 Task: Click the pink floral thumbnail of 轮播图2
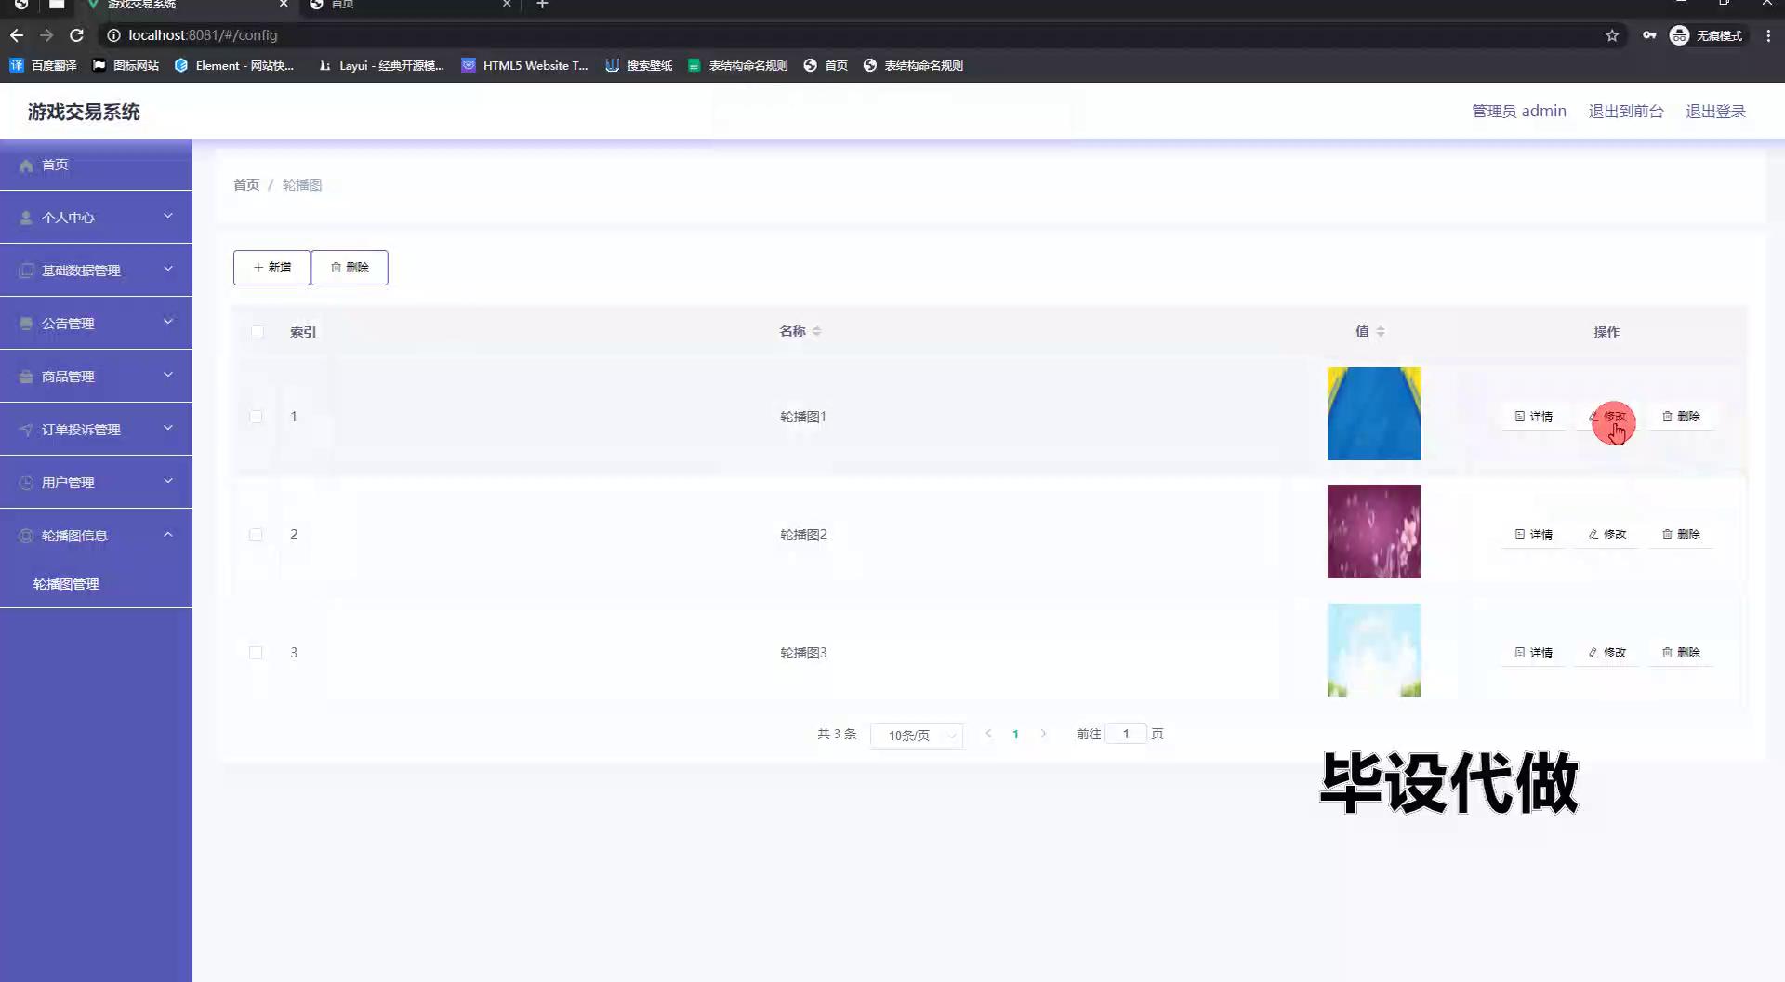pos(1373,532)
